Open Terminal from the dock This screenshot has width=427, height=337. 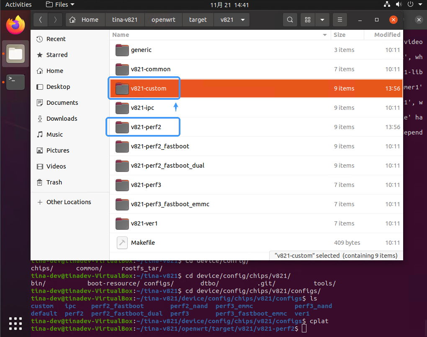[x=15, y=82]
